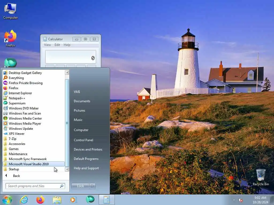This screenshot has width=274, height=205.
Task: Open the shutdown options arrow beside Lock
Action: tap(92, 186)
